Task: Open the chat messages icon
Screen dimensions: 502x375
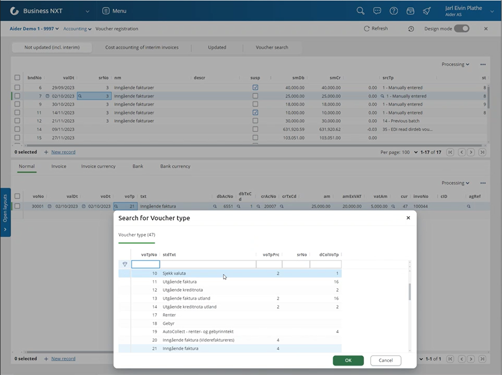Action: [x=377, y=11]
